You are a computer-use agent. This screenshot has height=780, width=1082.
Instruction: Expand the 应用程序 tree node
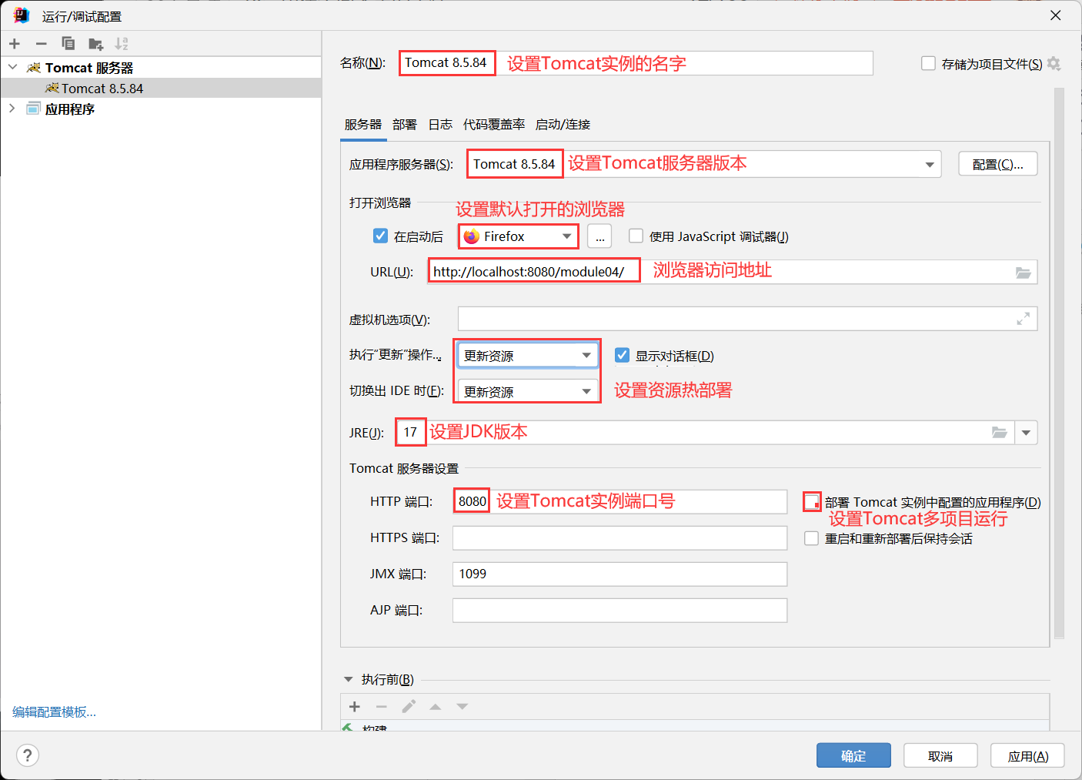pos(12,109)
